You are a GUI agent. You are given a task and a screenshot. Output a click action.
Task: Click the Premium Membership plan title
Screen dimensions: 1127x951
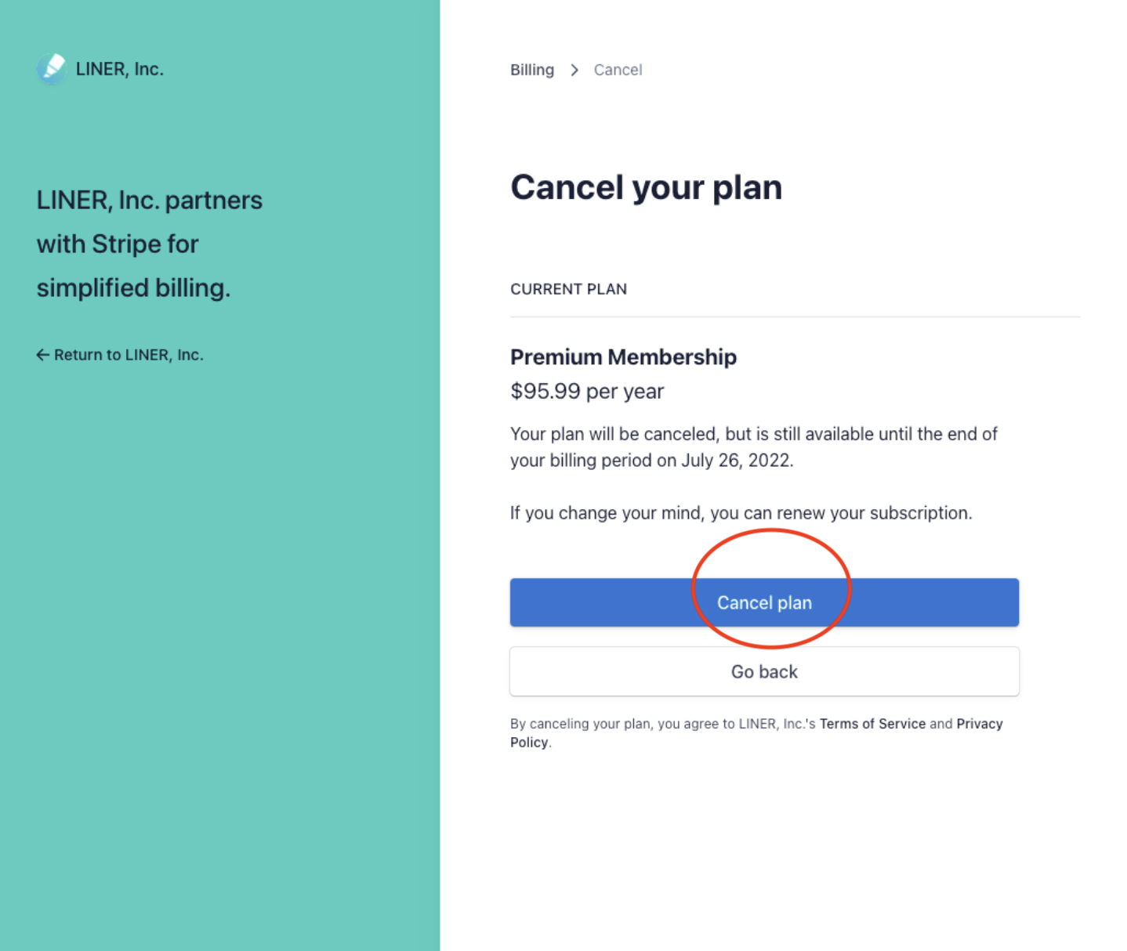[x=623, y=357]
